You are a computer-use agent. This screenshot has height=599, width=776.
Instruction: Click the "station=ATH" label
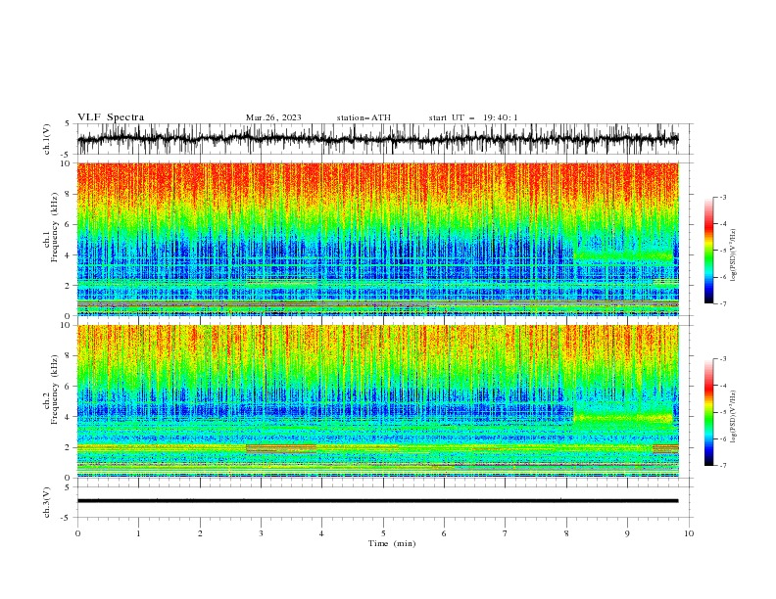[x=364, y=117]
